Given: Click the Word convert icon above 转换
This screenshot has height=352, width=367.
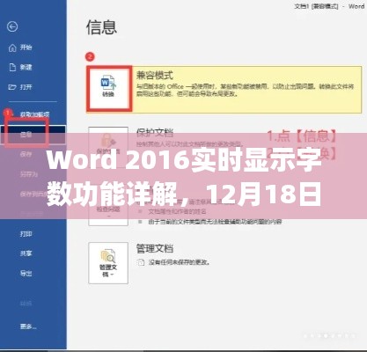Looking at the screenshot, I should 108,82.
